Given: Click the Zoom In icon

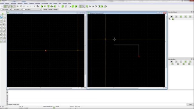Looking at the screenshot, I should [90, 6].
